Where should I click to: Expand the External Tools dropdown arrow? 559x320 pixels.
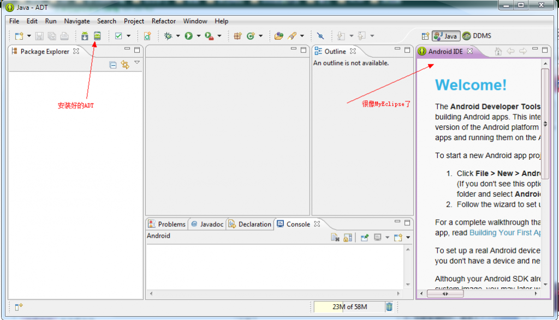pos(219,36)
